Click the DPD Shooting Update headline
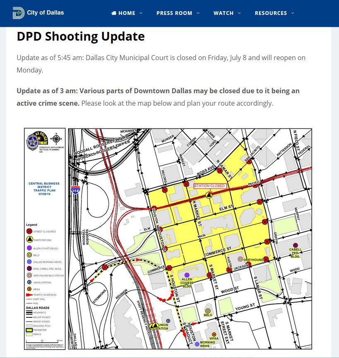 81,36
